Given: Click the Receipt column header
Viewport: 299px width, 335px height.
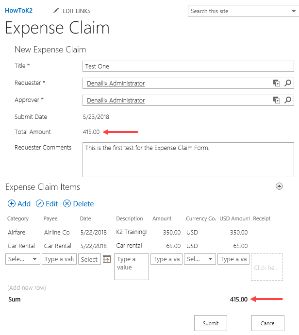Looking at the screenshot, I should click(x=262, y=218).
